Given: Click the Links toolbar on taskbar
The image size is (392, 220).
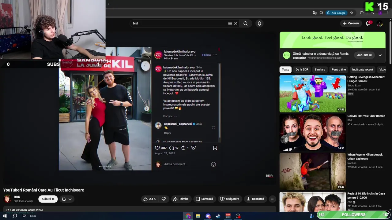Looking at the screenshot, I should [33, 216].
